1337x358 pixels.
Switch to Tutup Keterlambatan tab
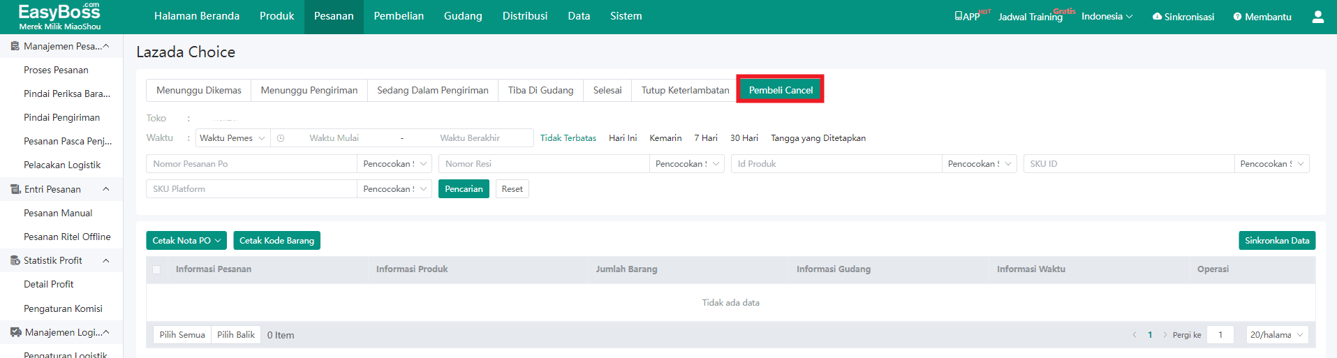pos(686,91)
